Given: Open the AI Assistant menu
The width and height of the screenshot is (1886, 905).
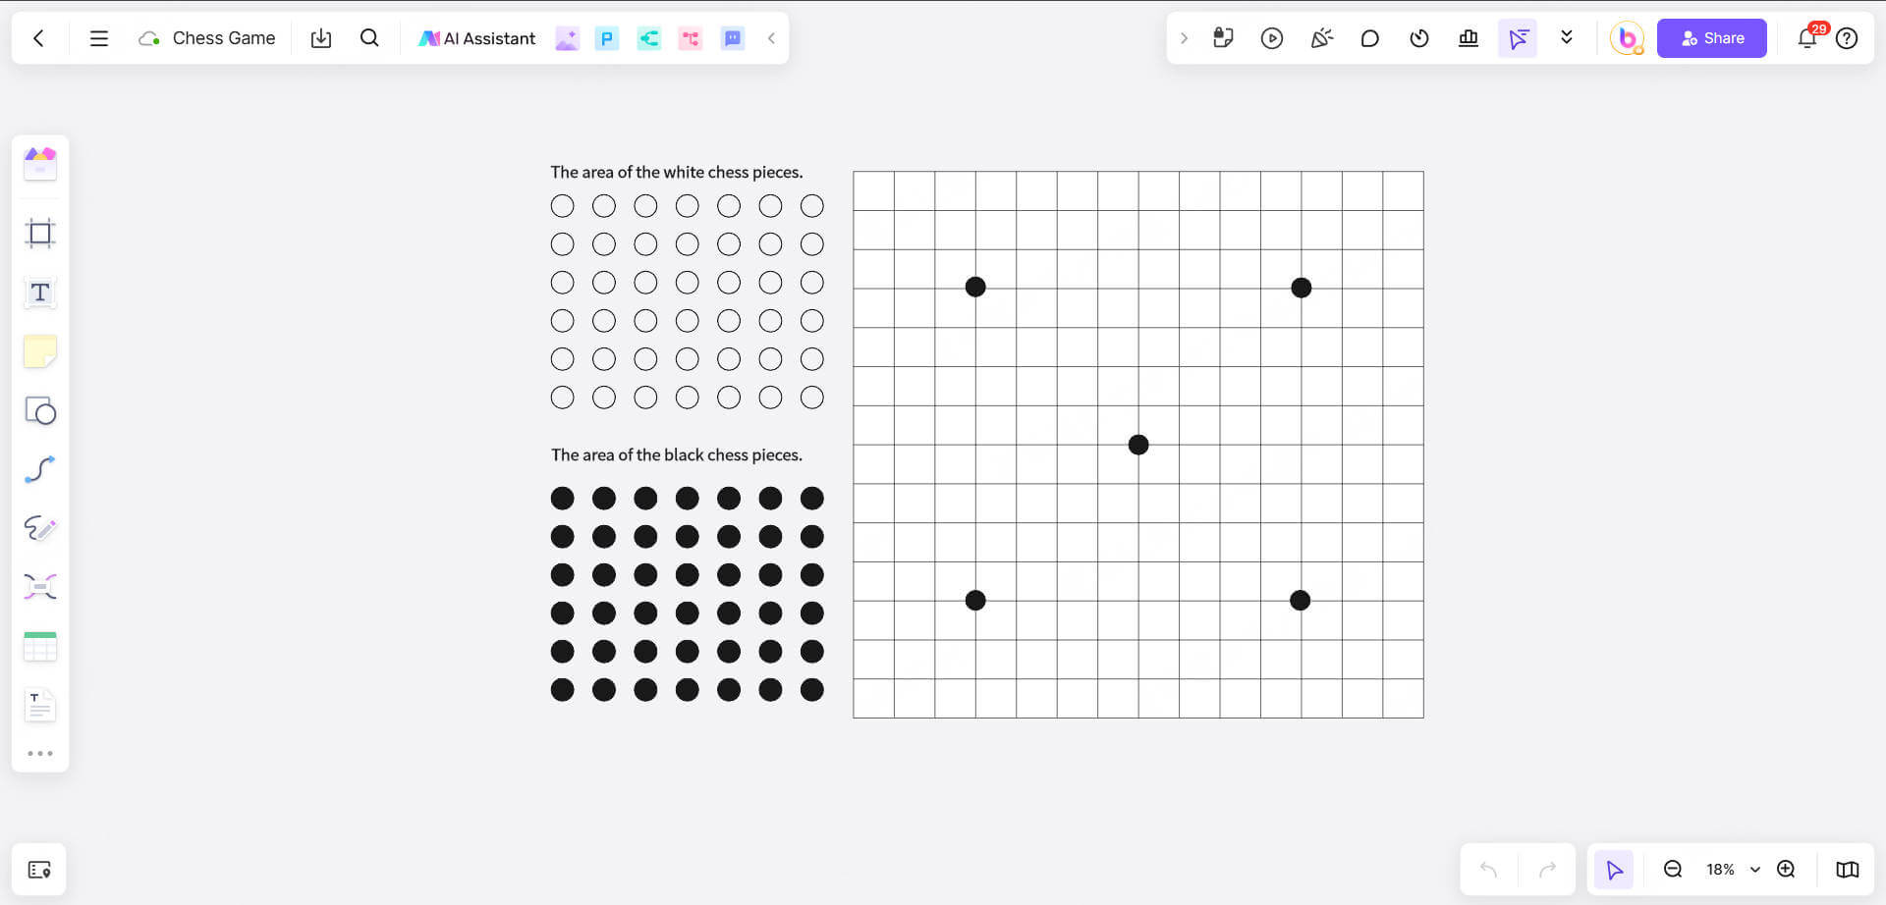Looking at the screenshot, I should [477, 38].
